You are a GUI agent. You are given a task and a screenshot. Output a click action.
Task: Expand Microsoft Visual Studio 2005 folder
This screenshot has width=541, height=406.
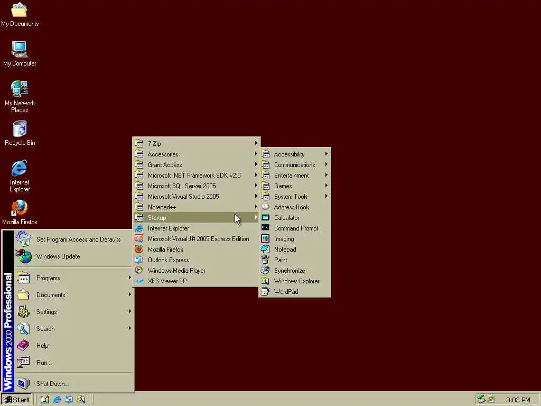[197, 197]
